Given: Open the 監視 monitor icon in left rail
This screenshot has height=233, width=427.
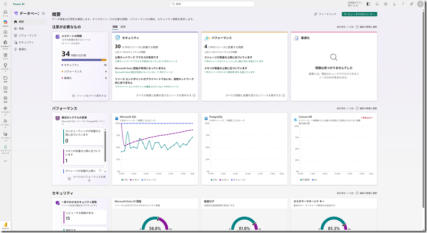Looking at the screenshot, I should (x=5, y=99).
